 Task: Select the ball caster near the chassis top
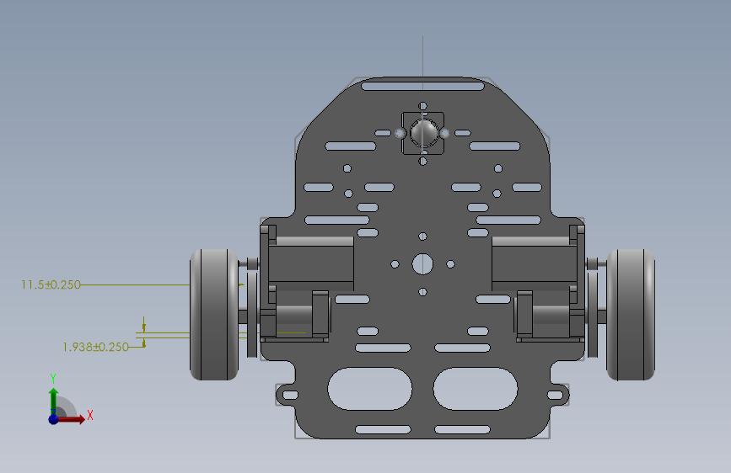coord(423,133)
